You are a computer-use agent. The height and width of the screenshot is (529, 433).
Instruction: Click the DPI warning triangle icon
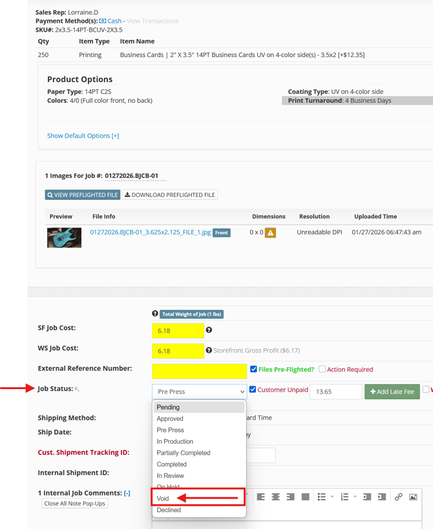(270, 232)
